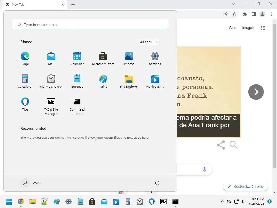Screen dimensions: 277x208
Task: Click the Start menu power button
Action: pyautogui.click(x=157, y=183)
